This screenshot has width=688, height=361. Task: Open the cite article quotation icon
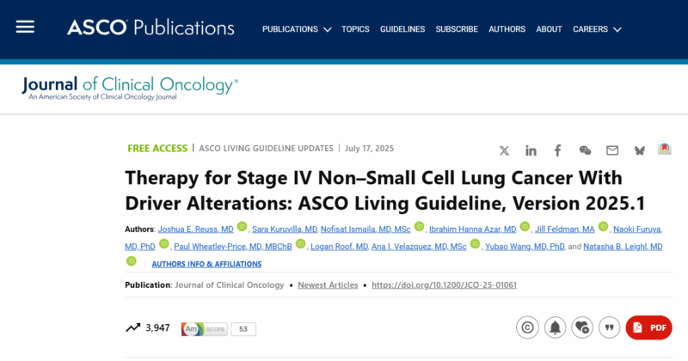coord(610,327)
